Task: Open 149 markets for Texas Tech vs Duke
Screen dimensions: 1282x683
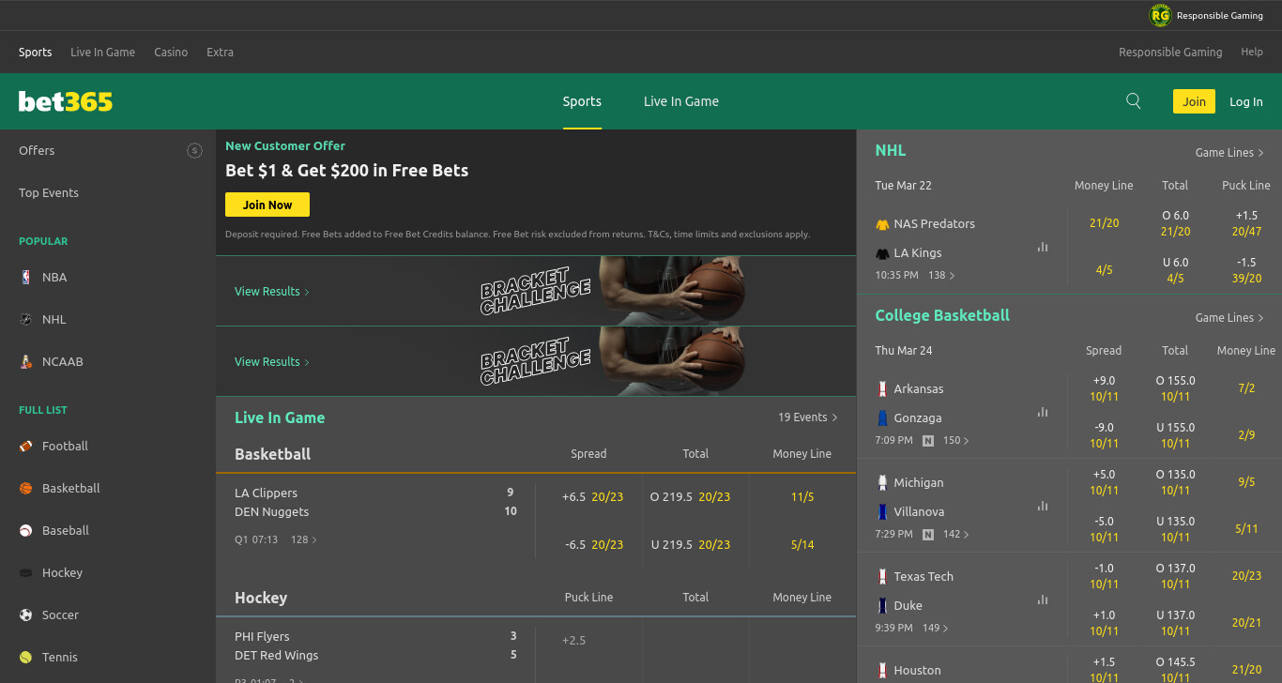Action: tap(936, 628)
